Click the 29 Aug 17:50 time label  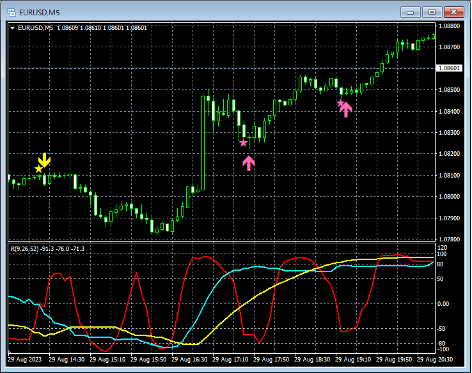pos(271,360)
